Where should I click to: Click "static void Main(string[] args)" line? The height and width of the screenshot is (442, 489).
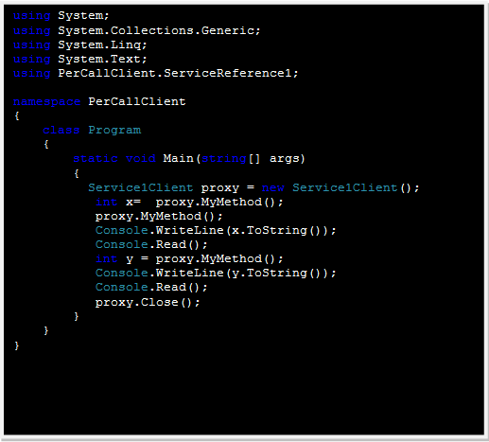(x=189, y=158)
